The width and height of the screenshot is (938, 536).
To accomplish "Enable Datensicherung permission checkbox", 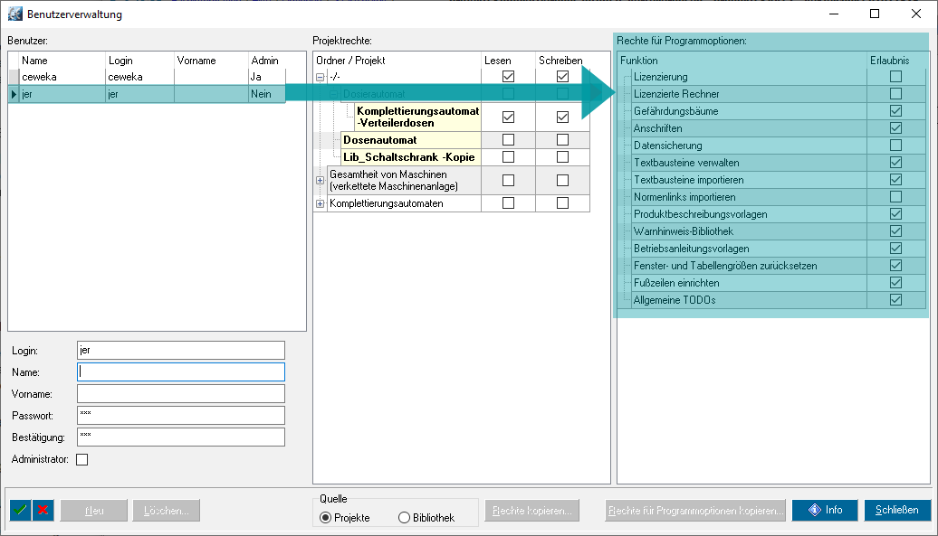I will (895, 146).
